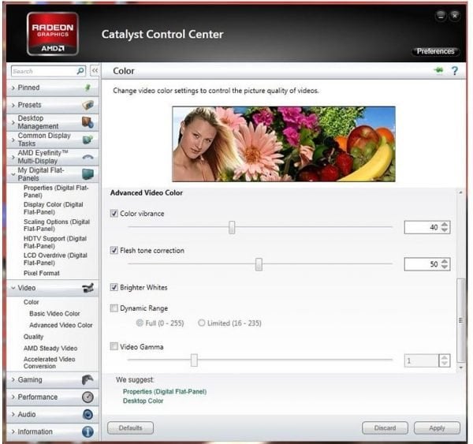The image size is (473, 444).
Task: Open Properties (Digital Flat-Panel) in sidebar
Action: click(x=56, y=192)
